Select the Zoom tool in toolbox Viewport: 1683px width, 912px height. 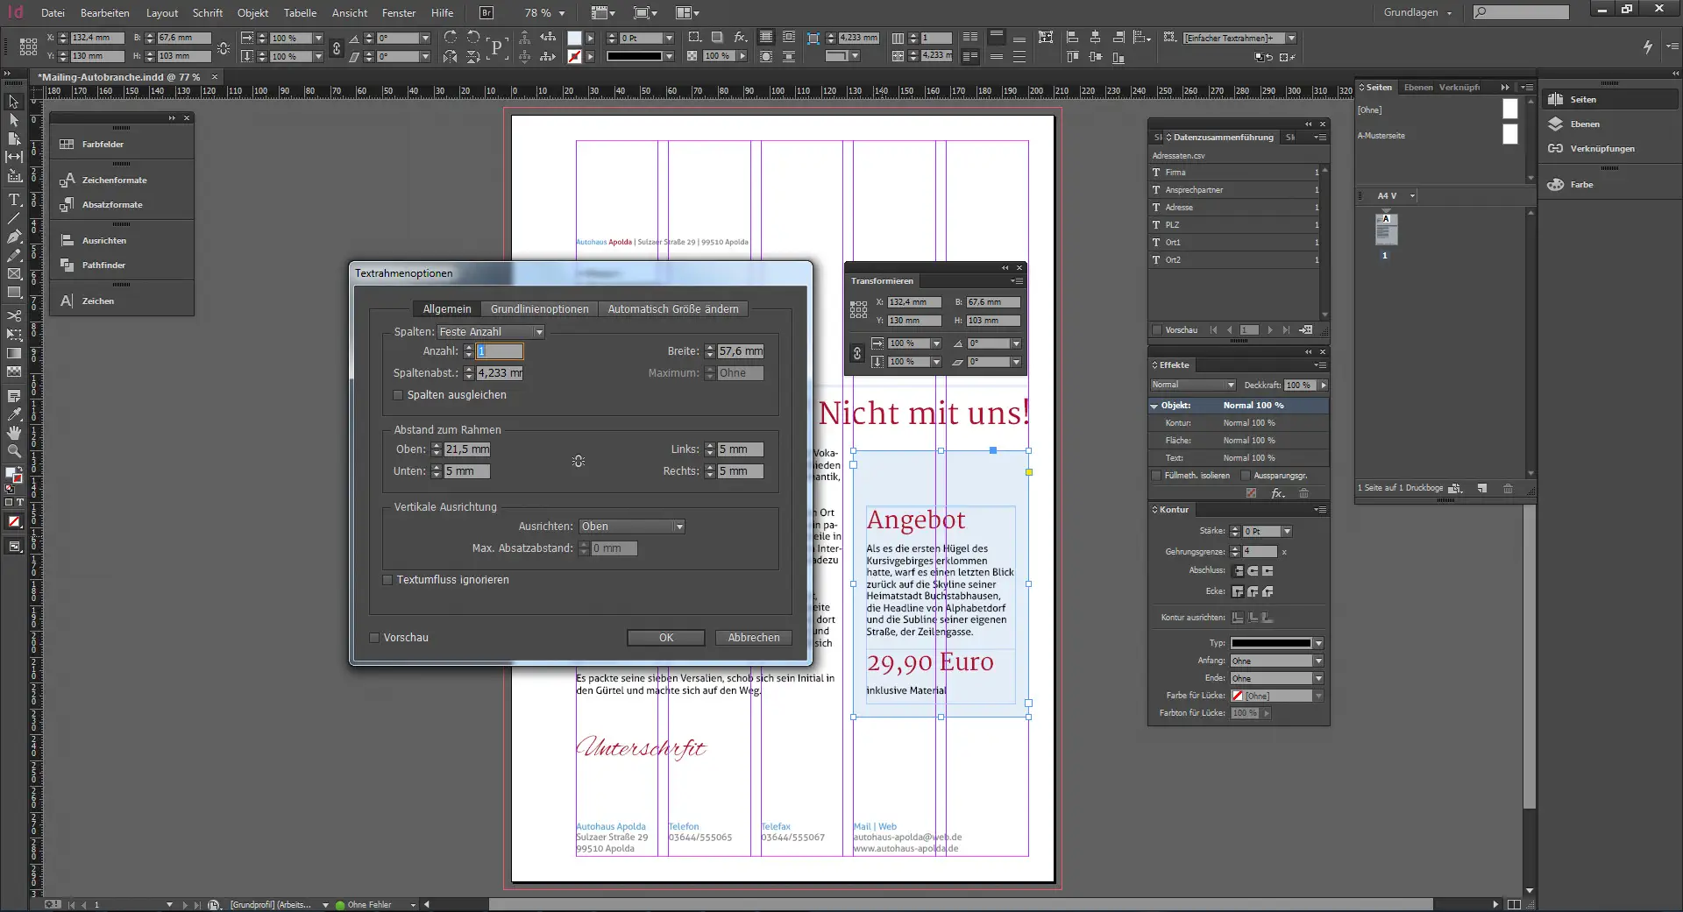[x=14, y=451]
